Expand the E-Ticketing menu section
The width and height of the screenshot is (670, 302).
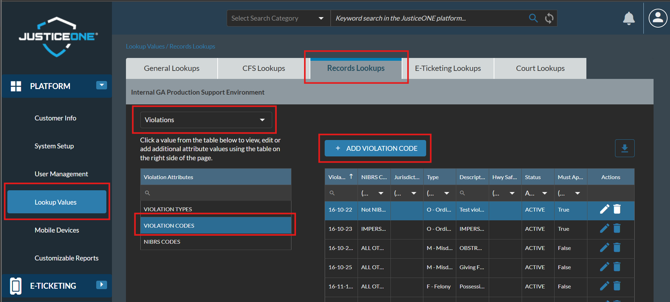click(x=101, y=285)
